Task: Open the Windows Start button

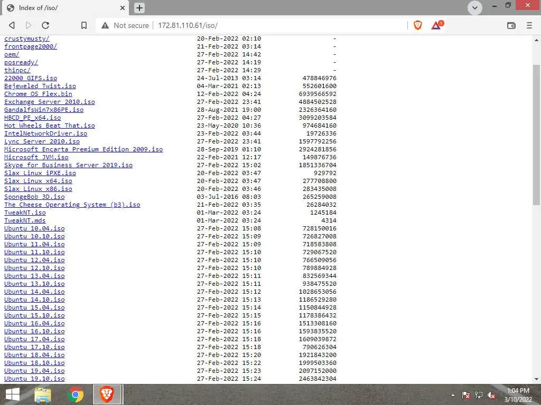Action: click(13, 394)
